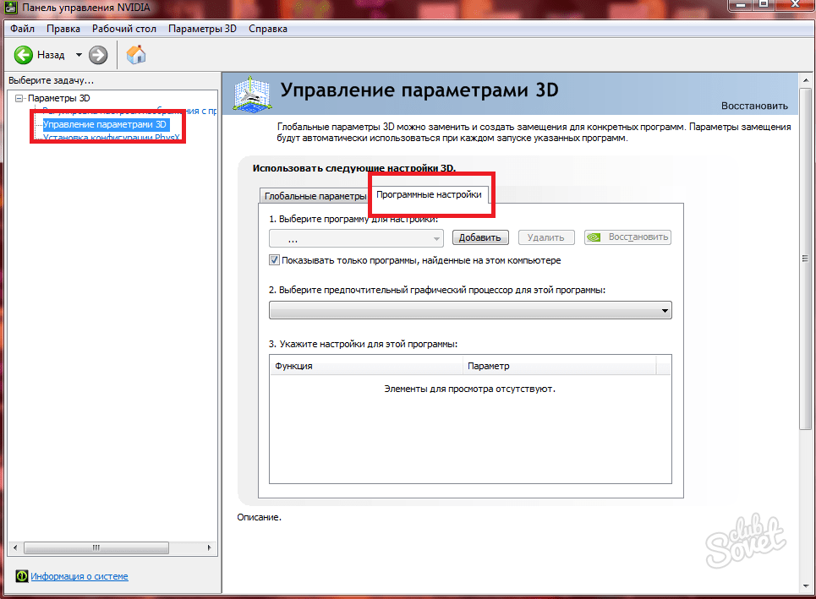
Task: Collapse the Параметры 3D tree node
Action: (19, 99)
